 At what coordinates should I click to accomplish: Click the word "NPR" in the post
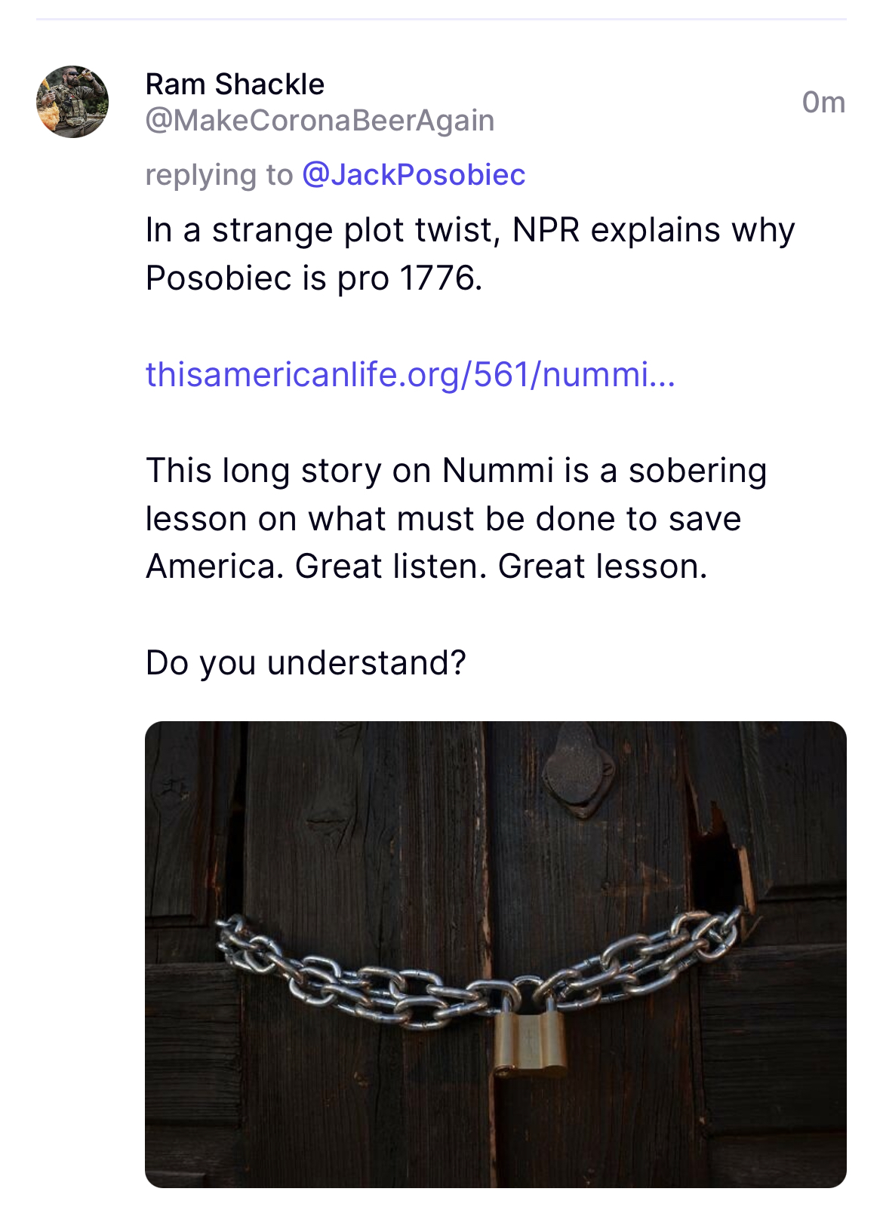(546, 229)
